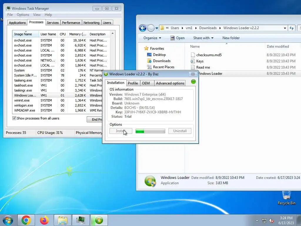The width and height of the screenshot is (301, 226).
Task: Click the process list scroll up arrow
Action: coord(113,34)
